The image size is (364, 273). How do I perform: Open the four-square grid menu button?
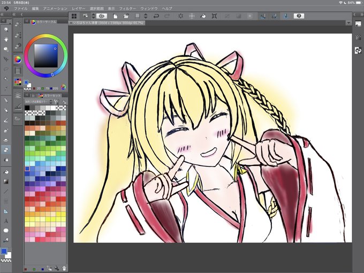pos(74,16)
